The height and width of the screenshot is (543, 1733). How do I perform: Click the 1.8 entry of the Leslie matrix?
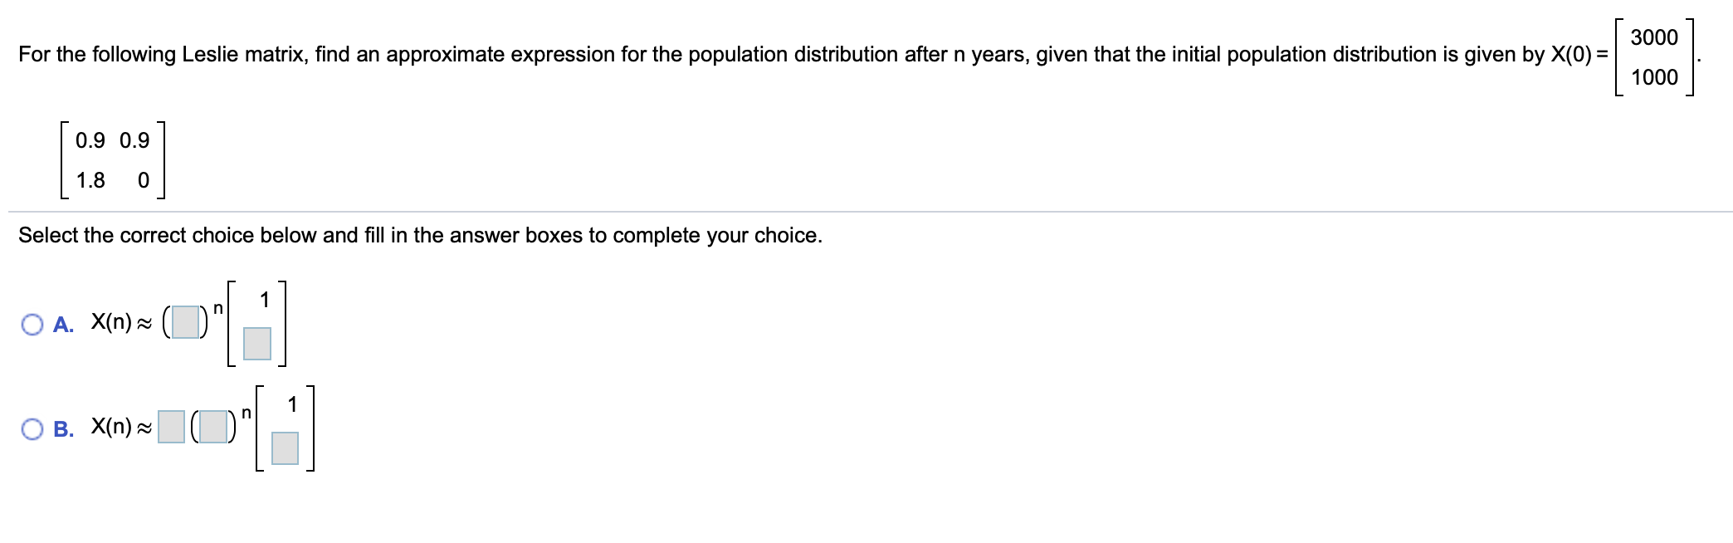point(90,180)
